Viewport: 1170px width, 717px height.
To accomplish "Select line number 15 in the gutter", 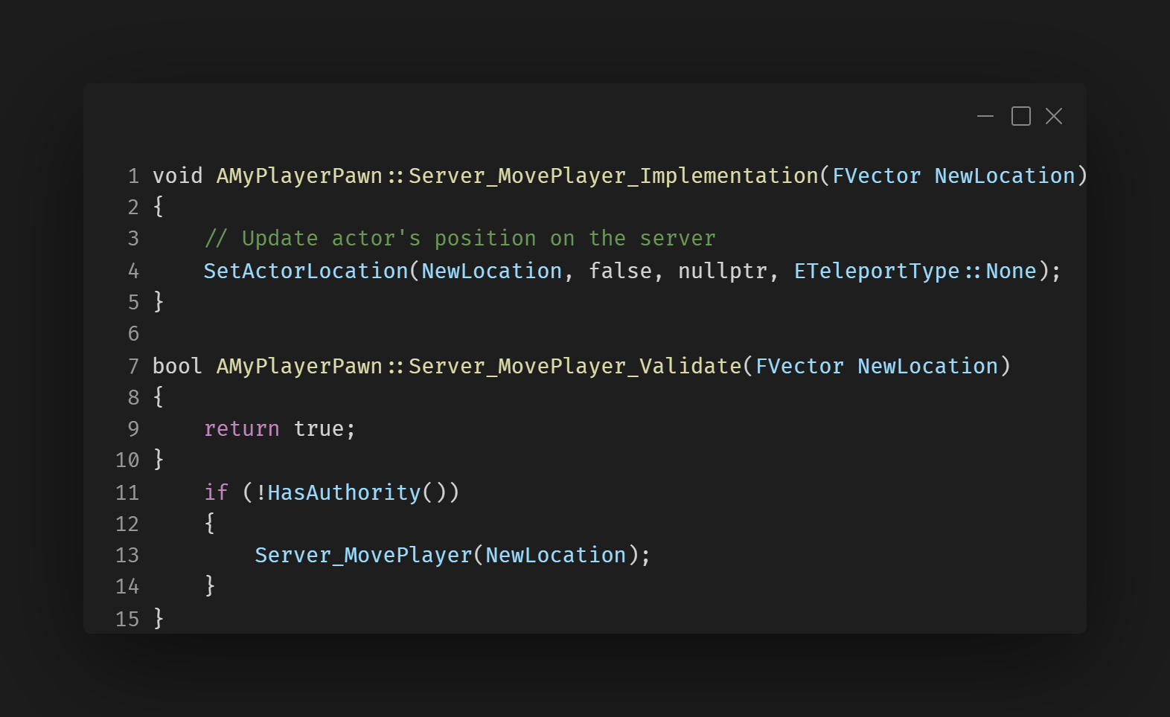I will click(x=127, y=620).
